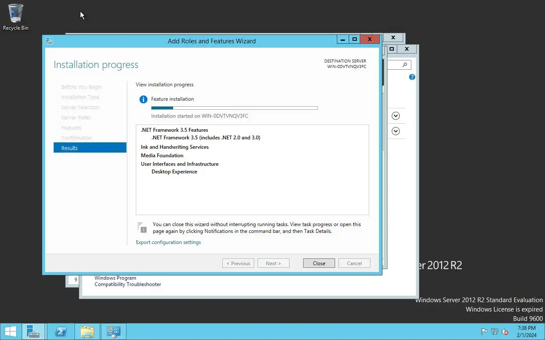Minimize the Add Roles and Features Wizard
545x340 pixels.
(x=343, y=39)
